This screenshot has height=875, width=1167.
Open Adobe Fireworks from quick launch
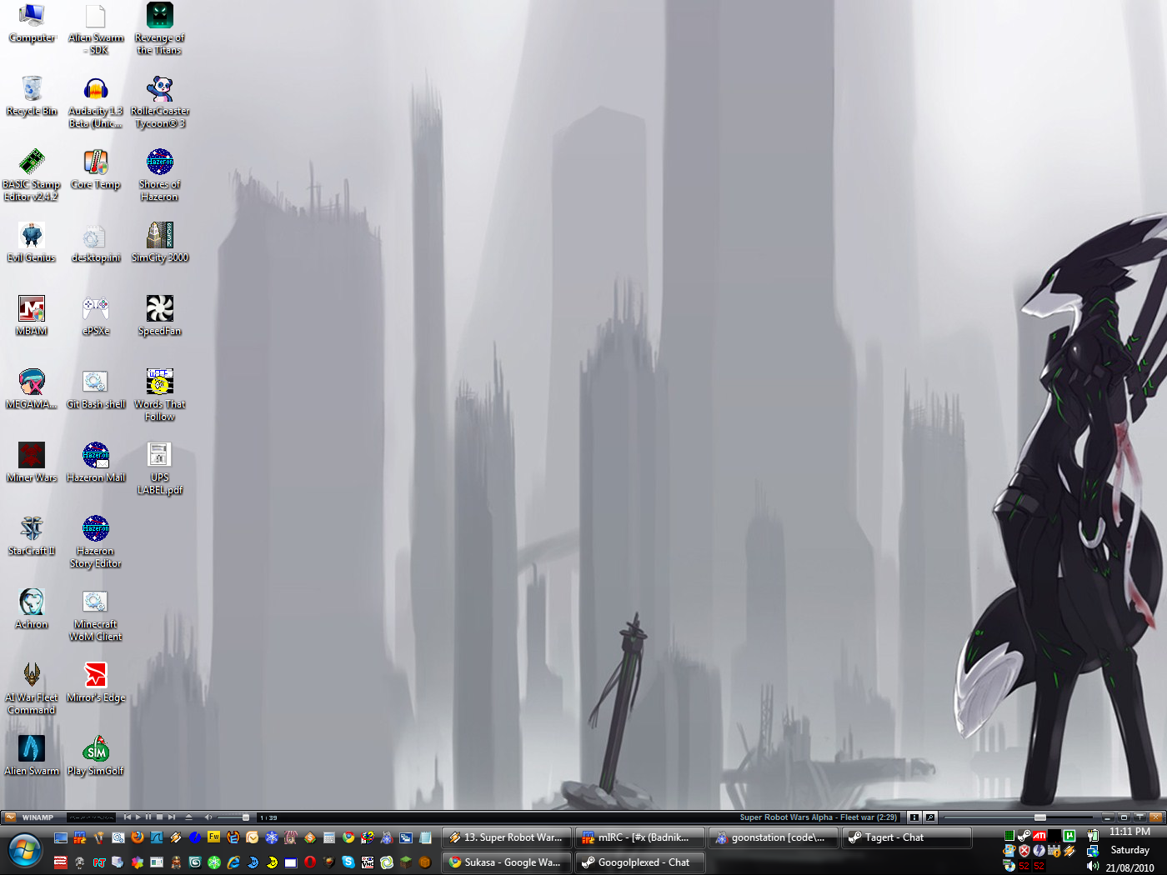click(x=214, y=837)
